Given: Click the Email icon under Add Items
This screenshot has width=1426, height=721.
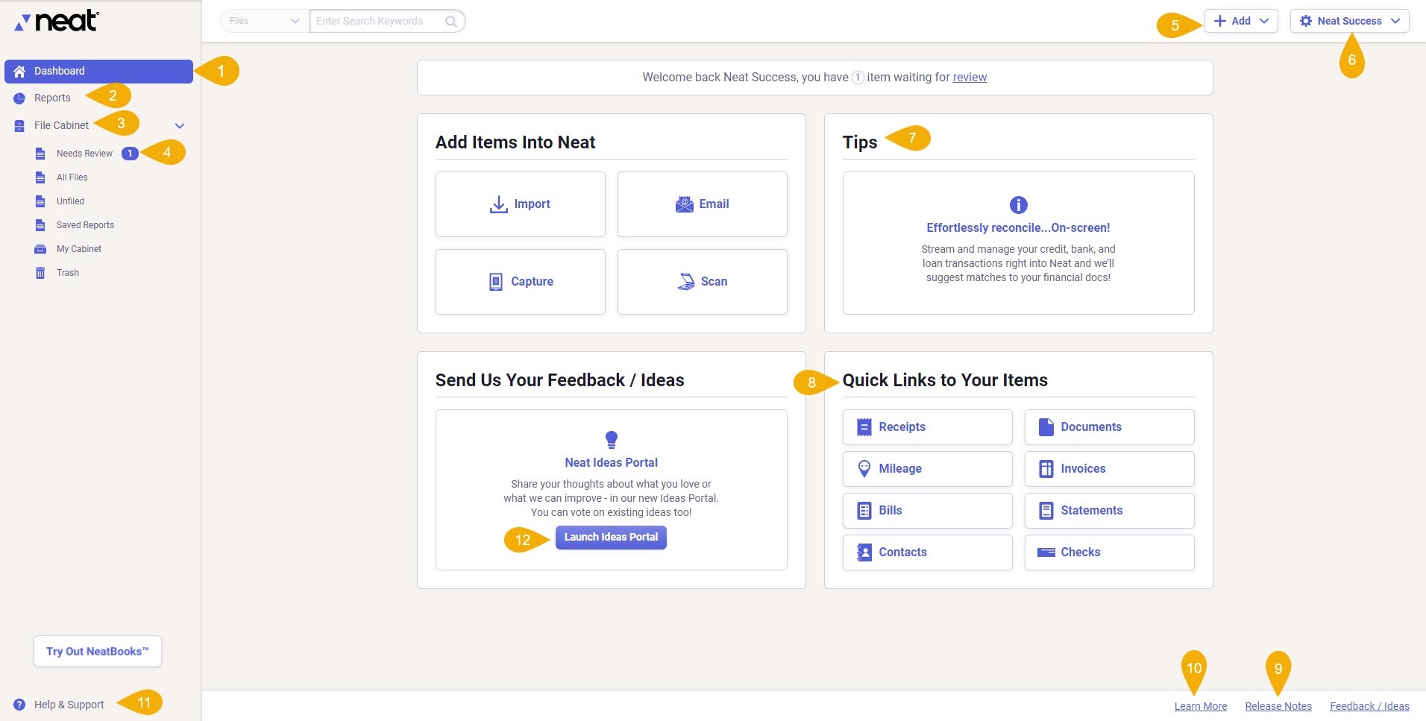Looking at the screenshot, I should [x=684, y=204].
